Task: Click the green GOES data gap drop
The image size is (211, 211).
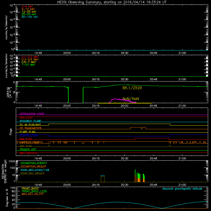Action: (76, 95)
